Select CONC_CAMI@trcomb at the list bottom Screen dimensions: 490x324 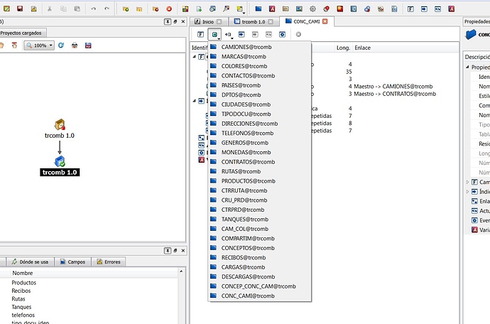click(241, 296)
